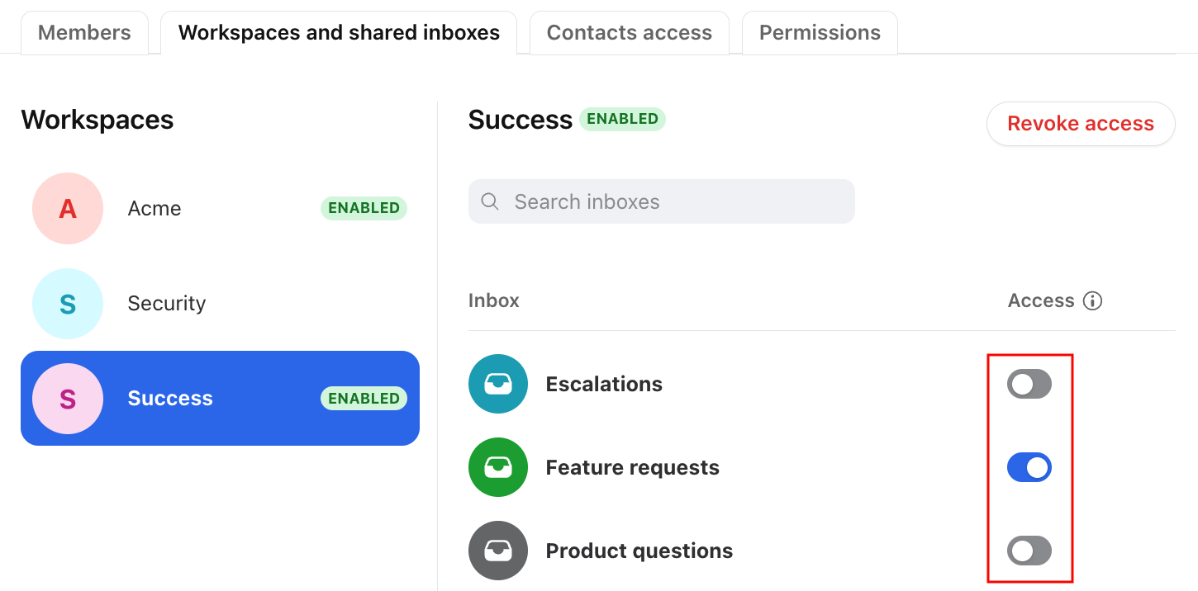The width and height of the screenshot is (1198, 591).
Task: Click the Success workspace avatar icon
Action: (x=68, y=399)
